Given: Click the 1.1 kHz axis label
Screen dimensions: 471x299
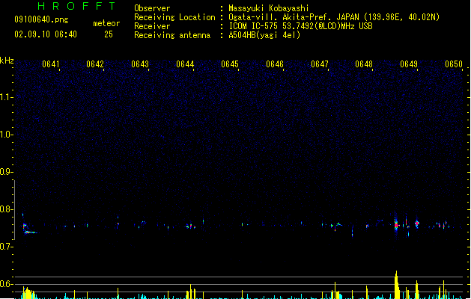Looking at the screenshot, I should (x=6, y=97).
